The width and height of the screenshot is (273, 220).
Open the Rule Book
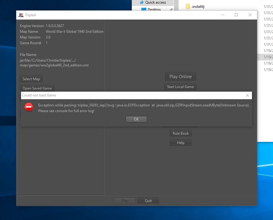(x=180, y=133)
